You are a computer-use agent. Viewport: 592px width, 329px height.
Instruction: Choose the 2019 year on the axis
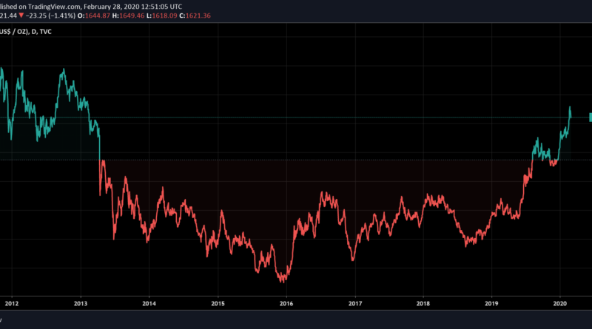pos(492,302)
